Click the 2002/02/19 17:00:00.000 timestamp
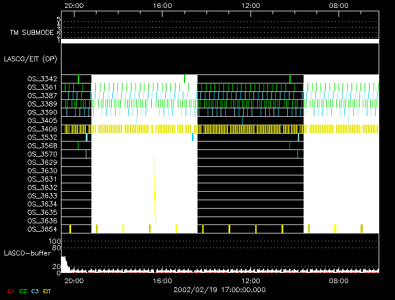This screenshot has width=395, height=300. 218,289
